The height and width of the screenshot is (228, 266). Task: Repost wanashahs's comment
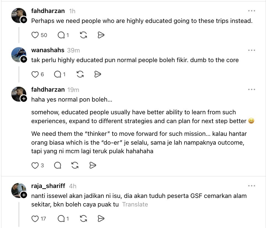click(x=80, y=74)
